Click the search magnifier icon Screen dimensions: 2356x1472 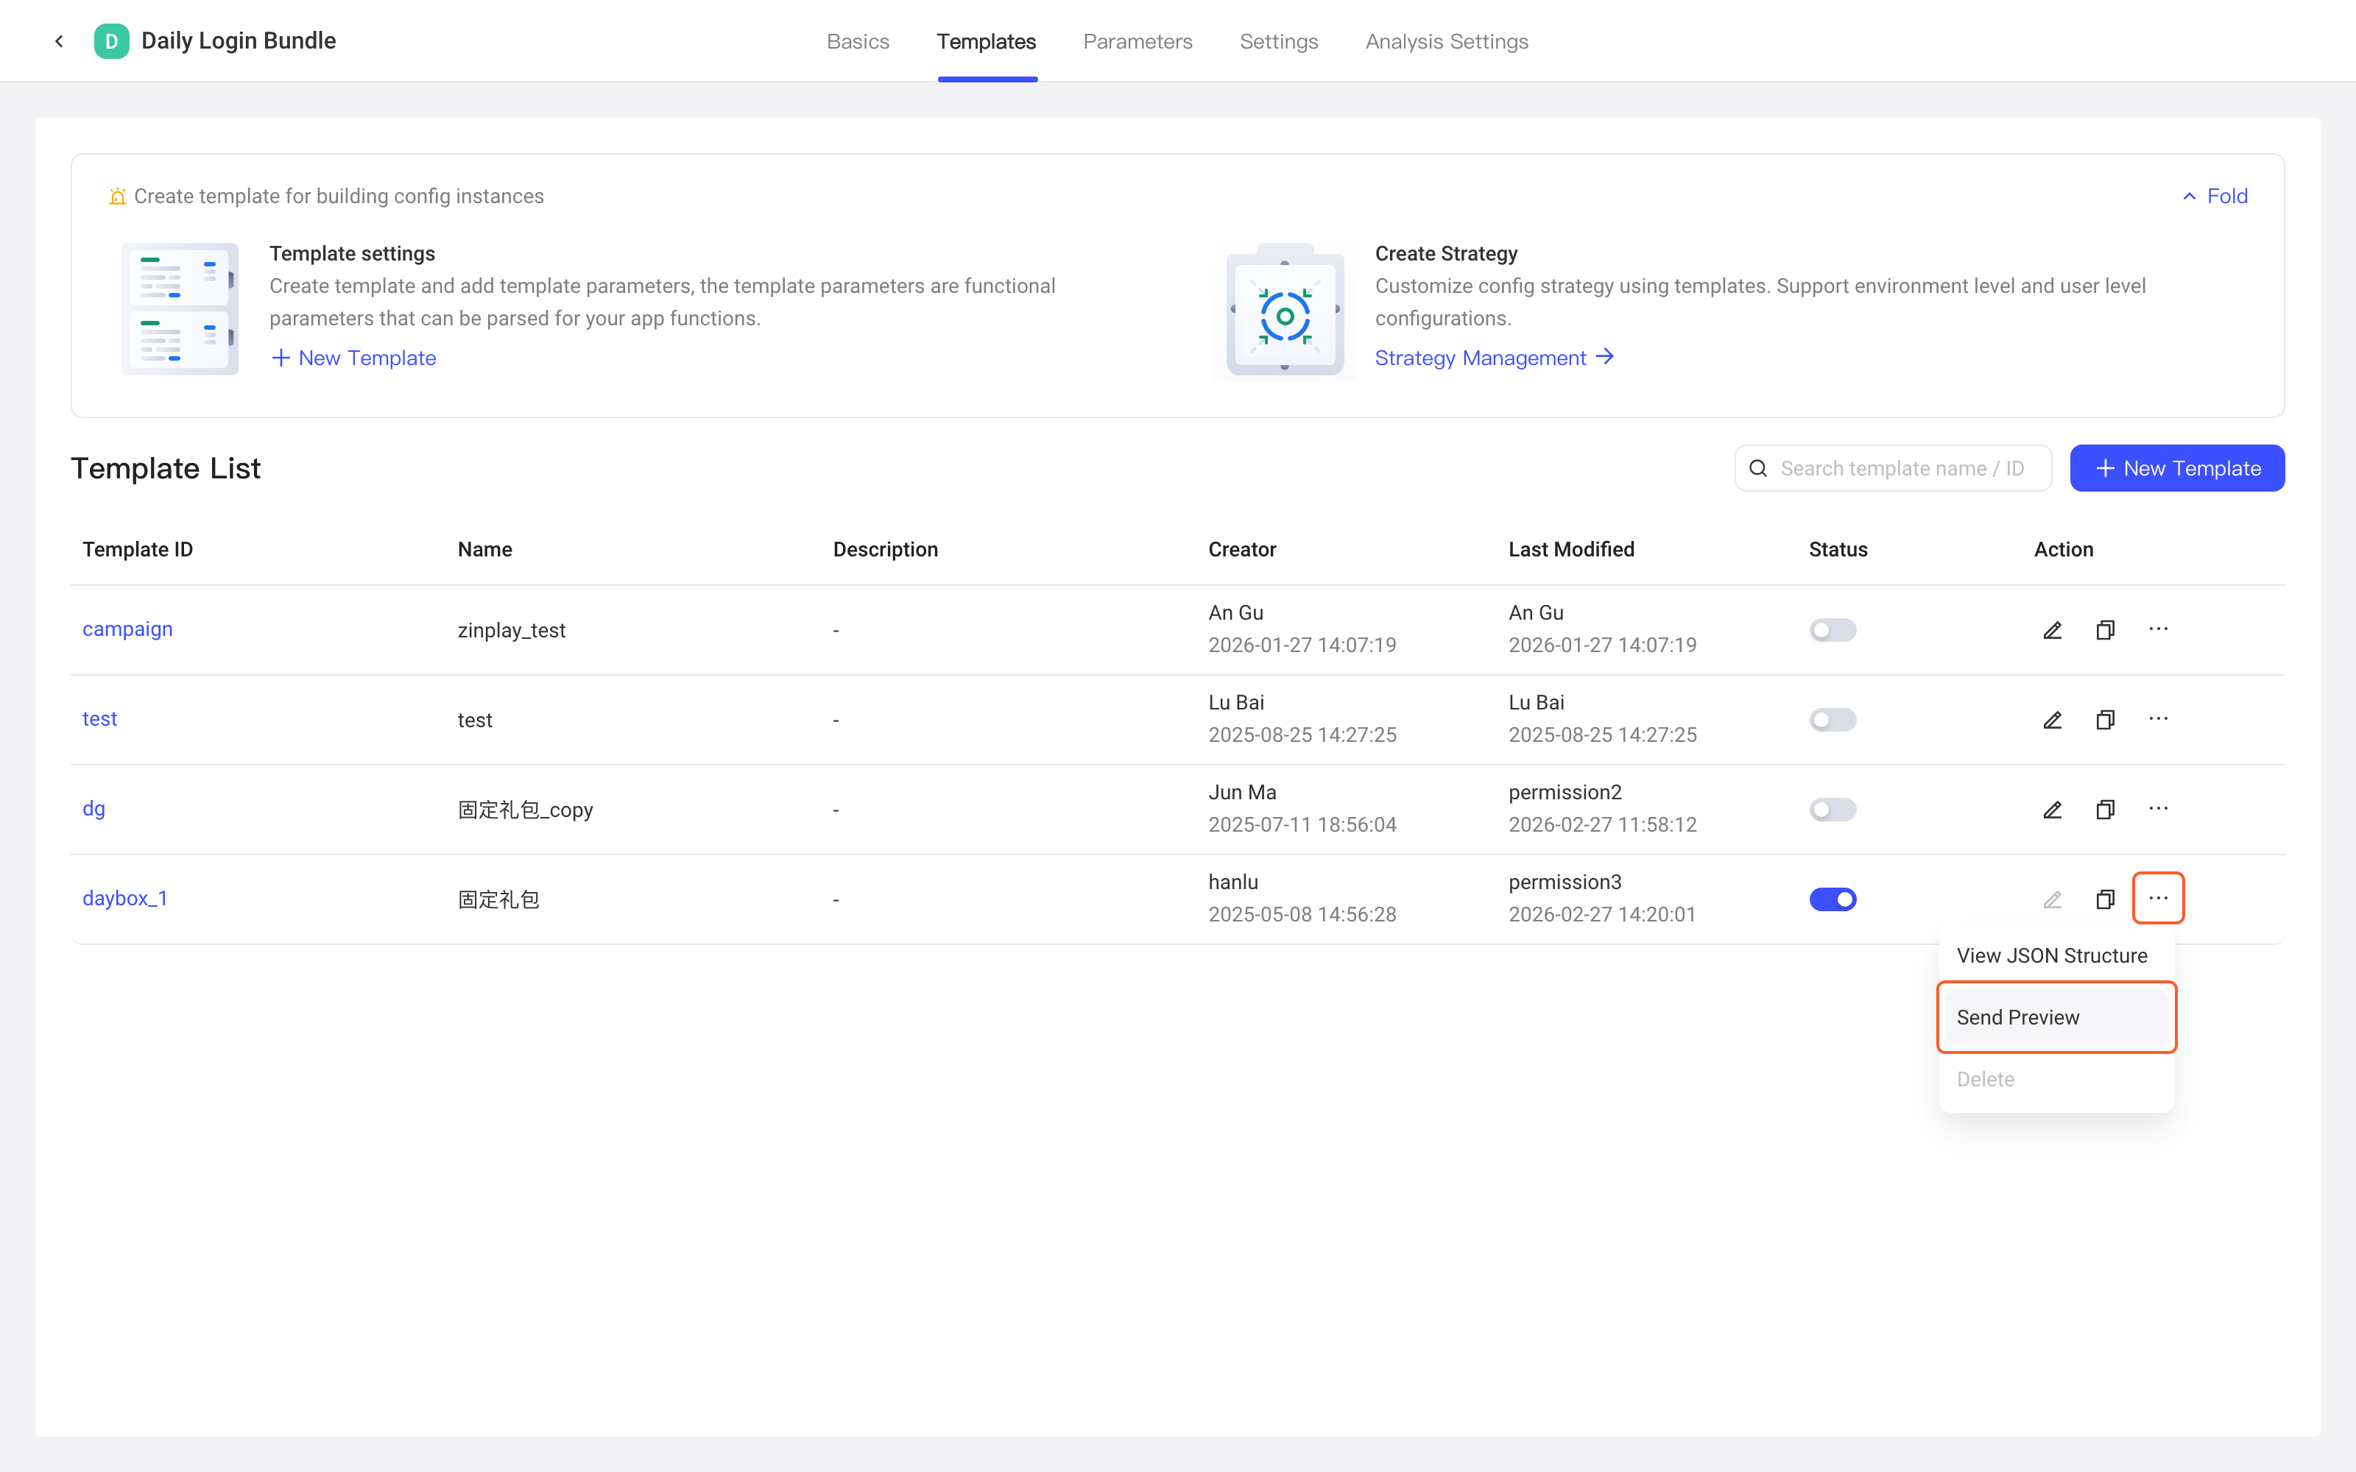coord(1758,468)
